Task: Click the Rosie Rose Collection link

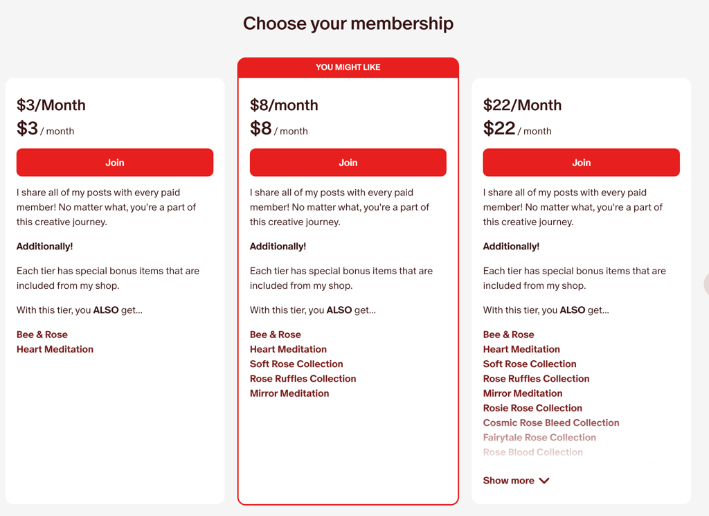Action: [x=532, y=408]
